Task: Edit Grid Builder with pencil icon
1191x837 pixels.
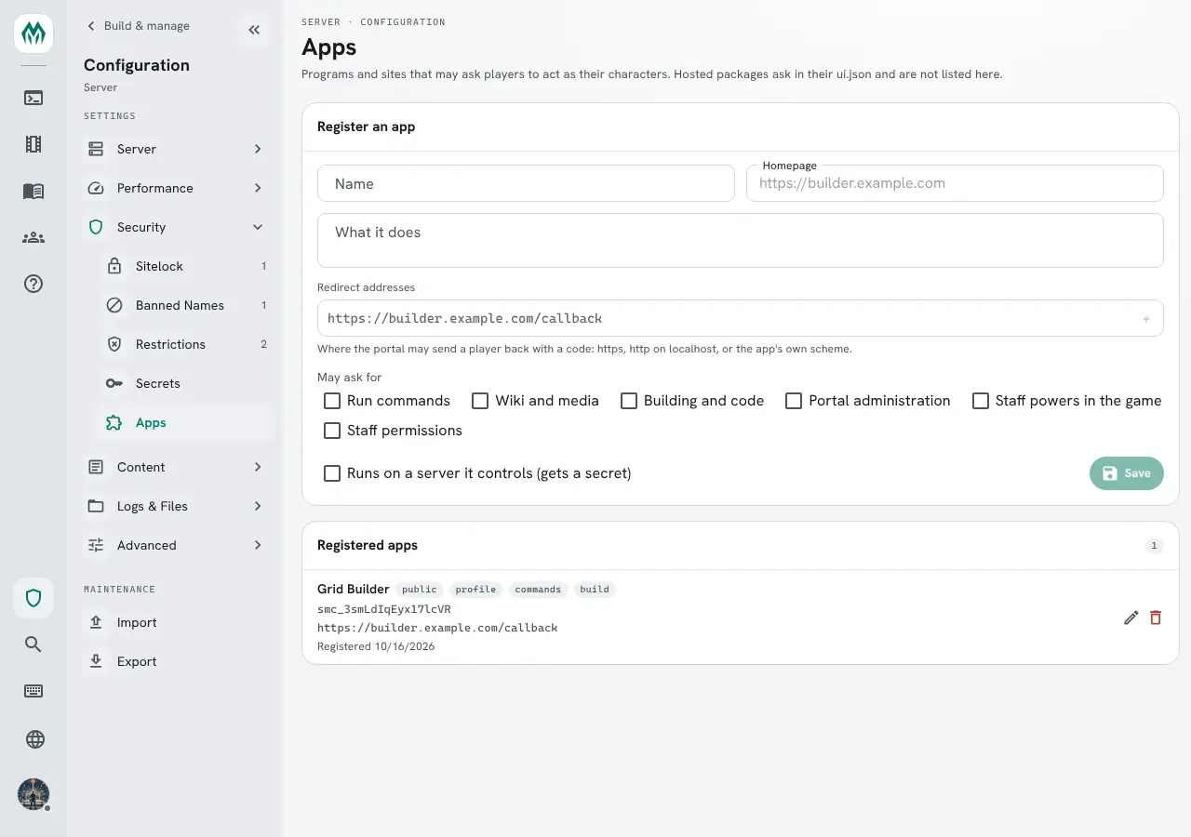Action: point(1131,618)
